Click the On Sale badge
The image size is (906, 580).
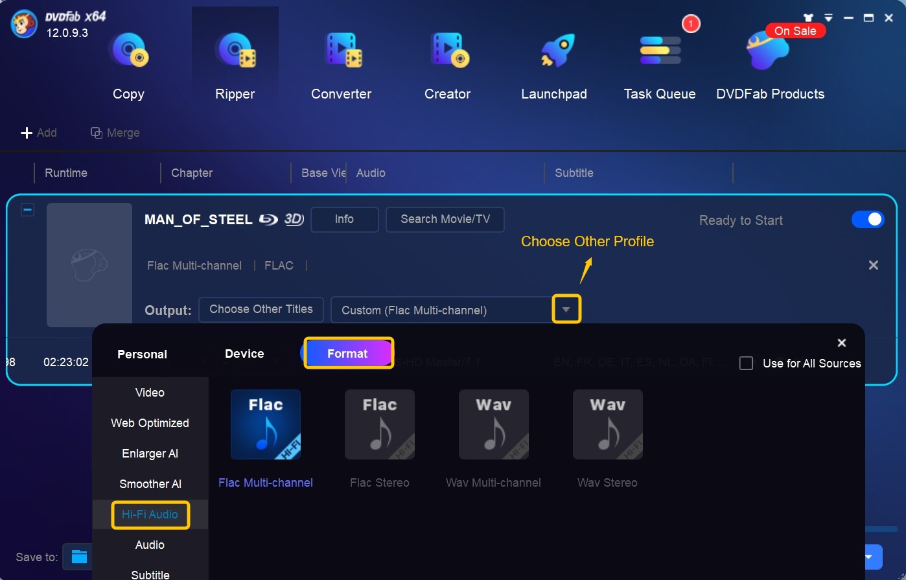[x=795, y=30]
